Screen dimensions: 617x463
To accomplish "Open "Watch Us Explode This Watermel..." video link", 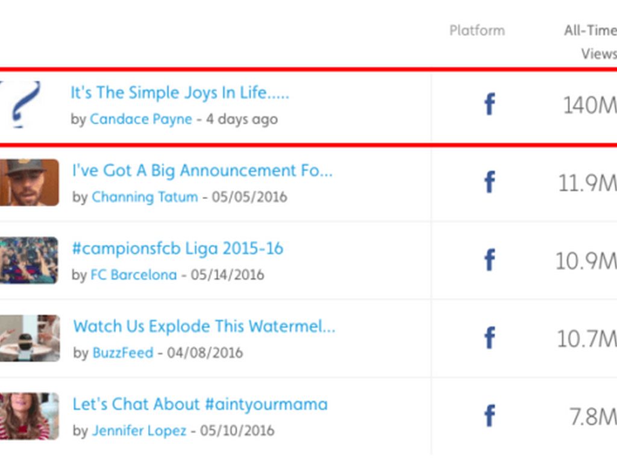I will pyautogui.click(x=204, y=326).
